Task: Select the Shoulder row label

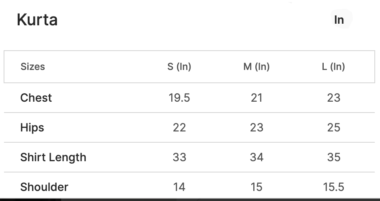Action: click(44, 187)
